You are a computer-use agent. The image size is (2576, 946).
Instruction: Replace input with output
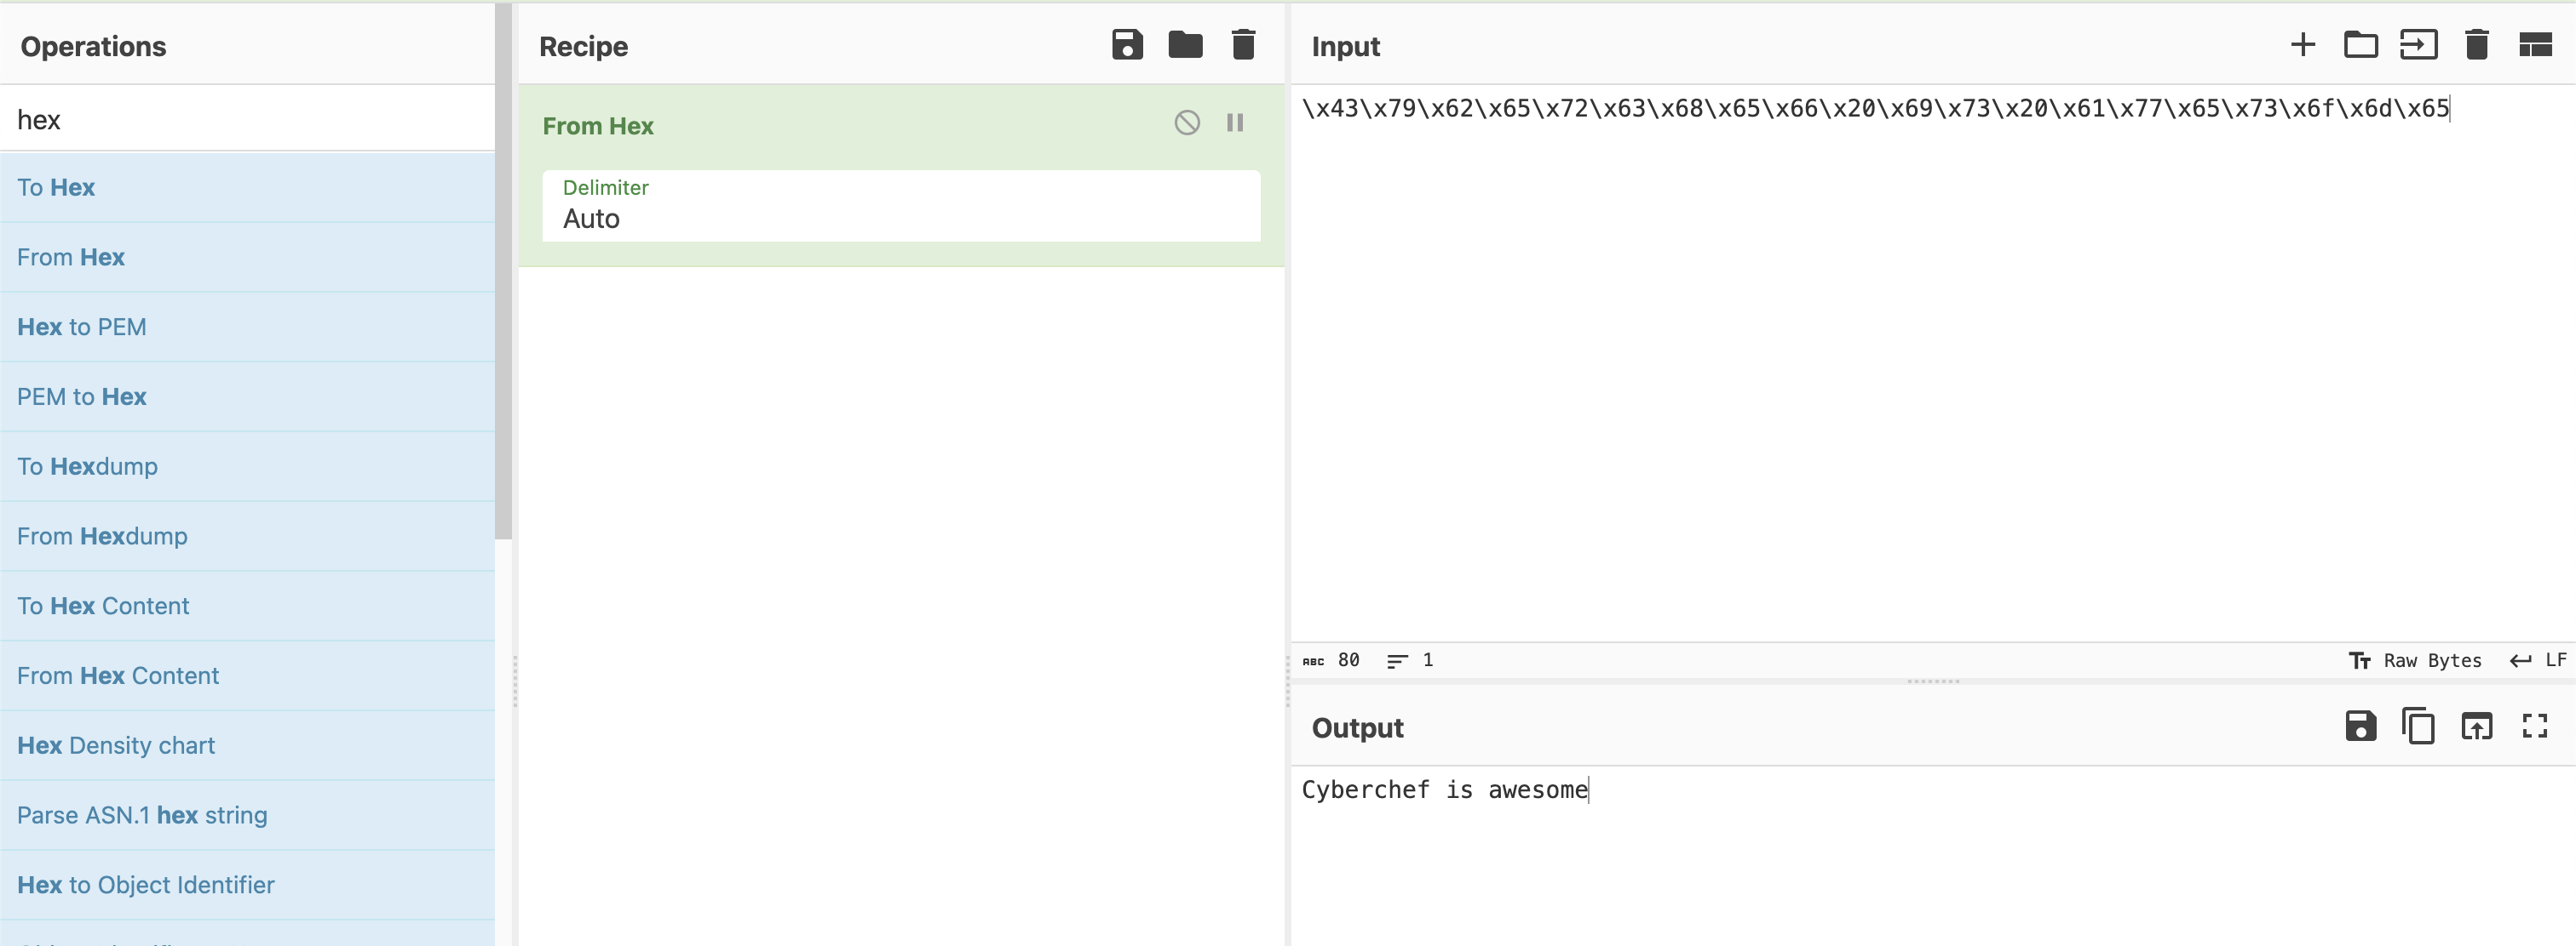pyautogui.click(x=2476, y=727)
